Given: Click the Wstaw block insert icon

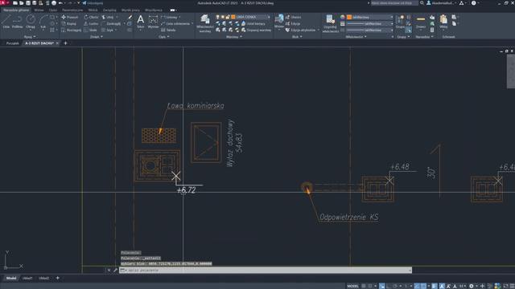Looking at the screenshot, I should tap(279, 22).
